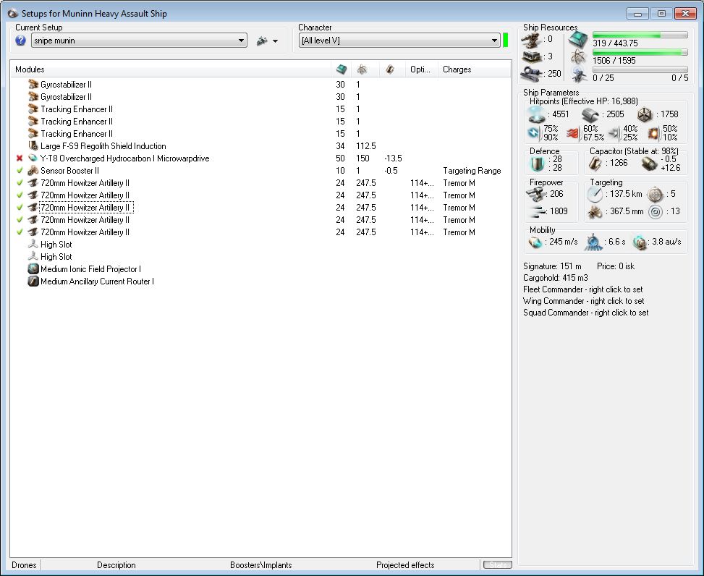Toggle the fifth 720mm Howitzer Artillery II checkmark
Image resolution: width=704 pixels, height=576 pixels.
pos(20,232)
